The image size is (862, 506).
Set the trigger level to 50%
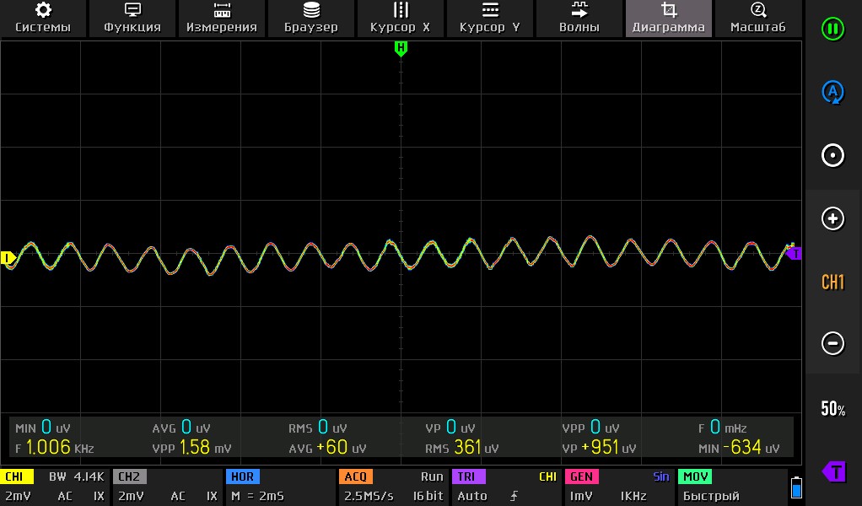[x=832, y=409]
